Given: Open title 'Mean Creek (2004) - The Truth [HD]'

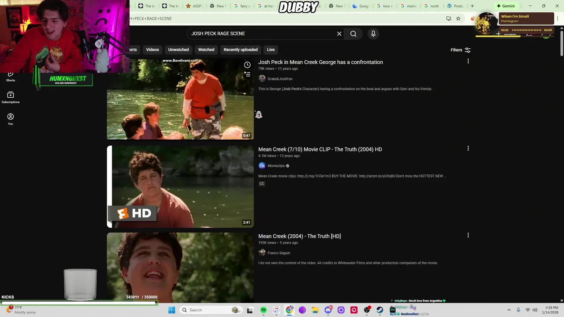Looking at the screenshot, I should (x=300, y=236).
